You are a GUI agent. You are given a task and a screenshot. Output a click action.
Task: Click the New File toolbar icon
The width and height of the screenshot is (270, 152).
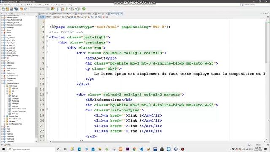tap(3, 9)
